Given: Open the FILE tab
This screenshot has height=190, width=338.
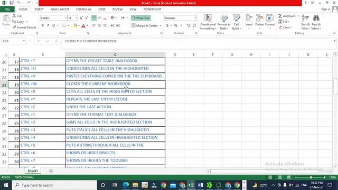Looking at the screenshot, I should pos(7,9).
